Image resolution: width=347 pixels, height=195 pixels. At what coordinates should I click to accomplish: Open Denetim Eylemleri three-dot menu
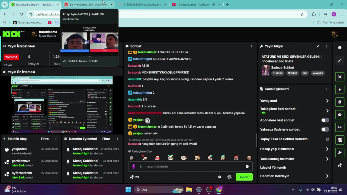(x=117, y=139)
